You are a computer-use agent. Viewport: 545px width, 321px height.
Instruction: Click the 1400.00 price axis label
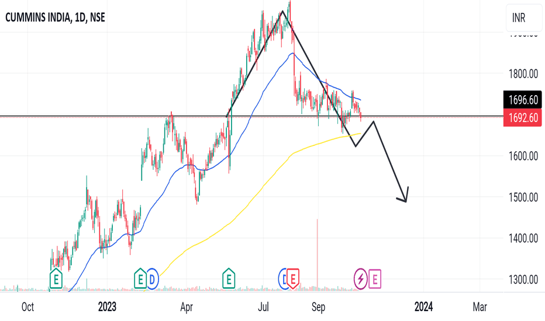point(523,238)
